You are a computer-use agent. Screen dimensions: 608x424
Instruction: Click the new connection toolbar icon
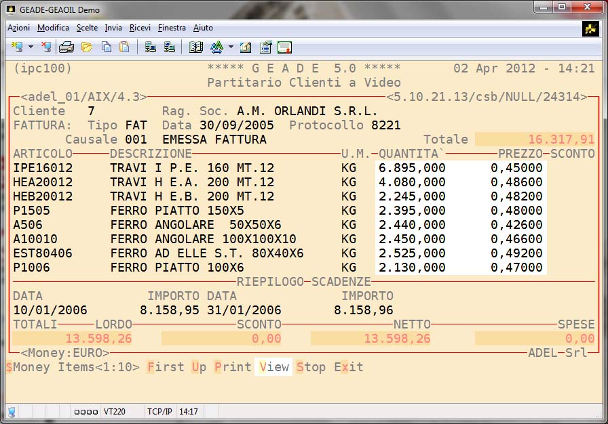[18, 47]
